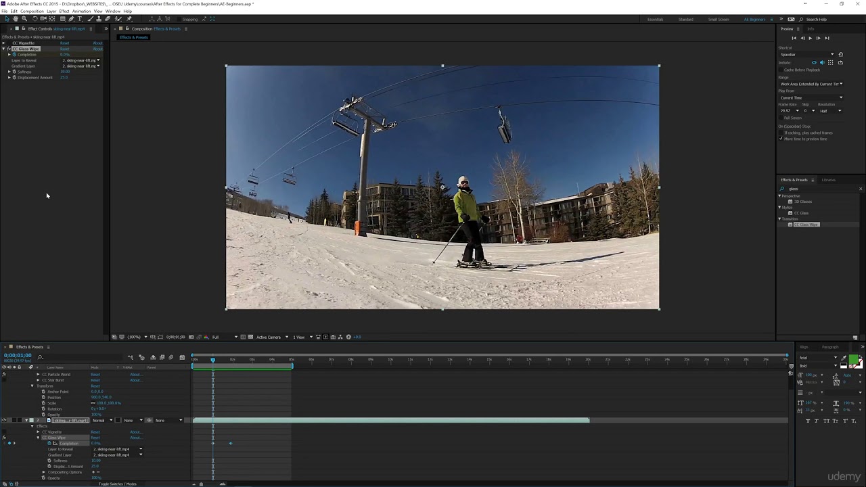
Task: Open the 1 View layout dropdown
Action: 301,337
